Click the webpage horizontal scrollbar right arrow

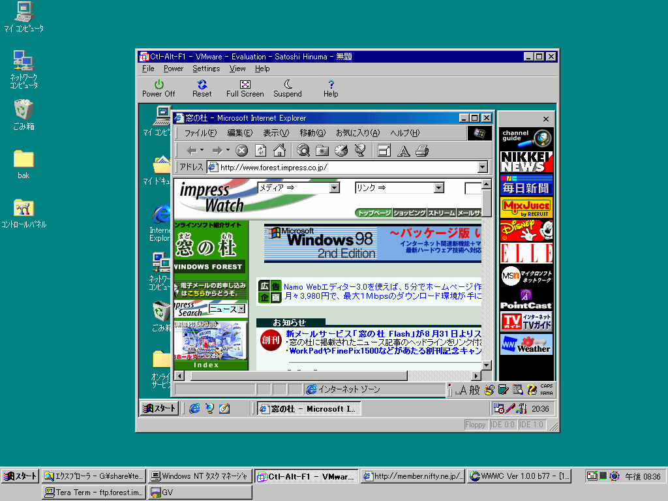tap(477, 376)
